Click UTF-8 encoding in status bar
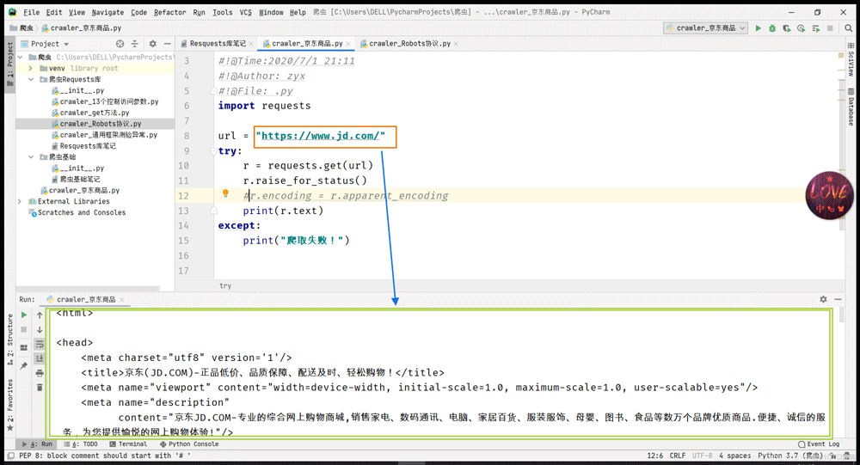This screenshot has height=465, width=860. (x=703, y=456)
